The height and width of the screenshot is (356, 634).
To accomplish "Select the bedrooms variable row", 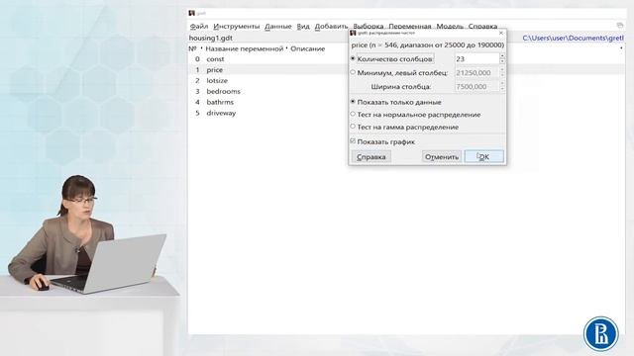I will (407, 92).
